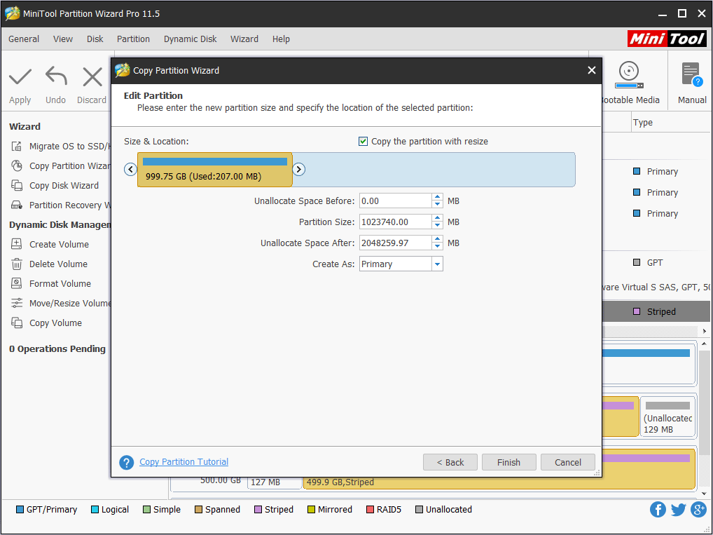The width and height of the screenshot is (713, 535).
Task: Select the Striped row in partition list
Action: pyautogui.click(x=656, y=311)
